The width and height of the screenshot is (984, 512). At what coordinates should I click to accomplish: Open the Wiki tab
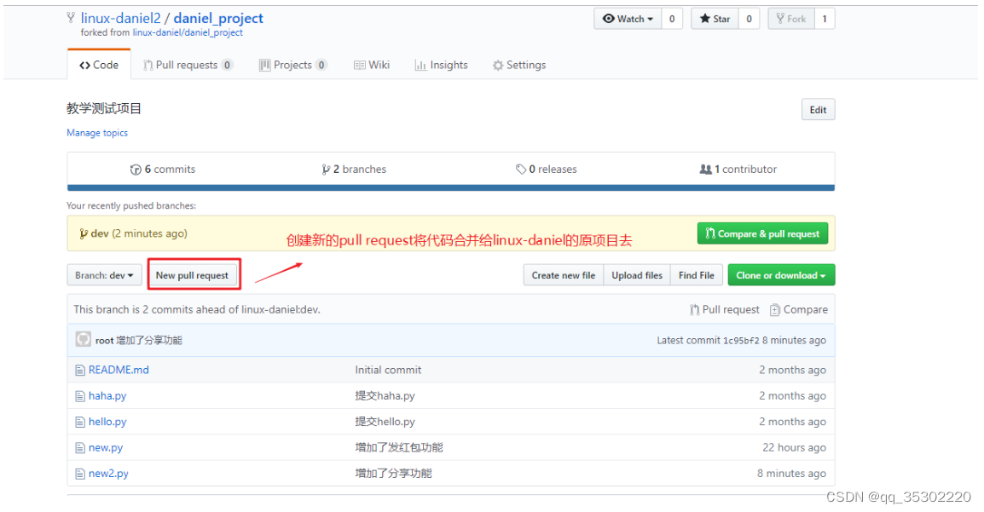tap(372, 65)
